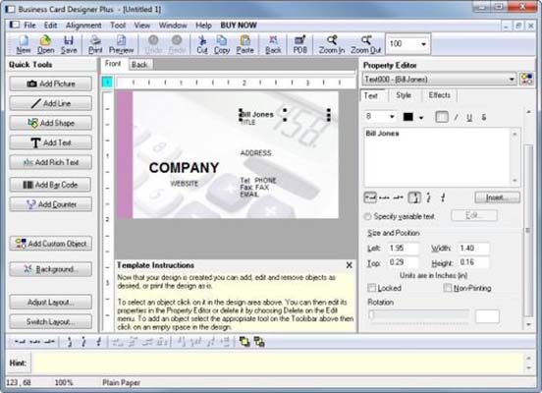
Task: Open the text color dropdown arrow
Action: point(421,117)
